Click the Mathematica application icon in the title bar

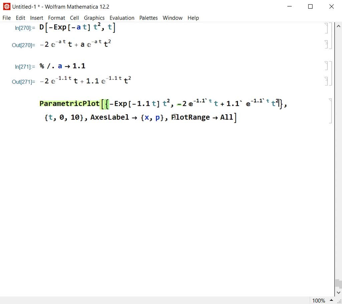coord(6,6)
